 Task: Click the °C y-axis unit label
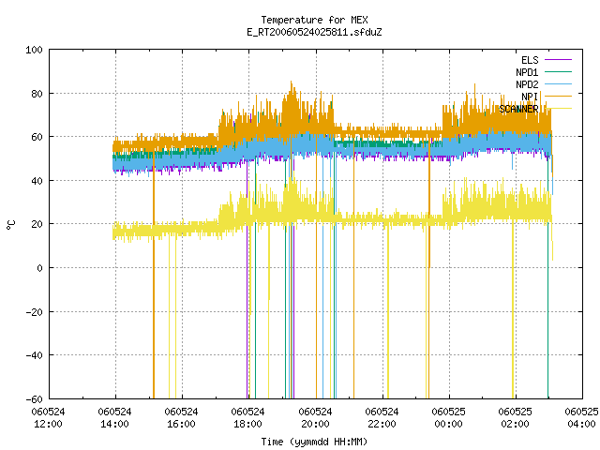coord(10,225)
